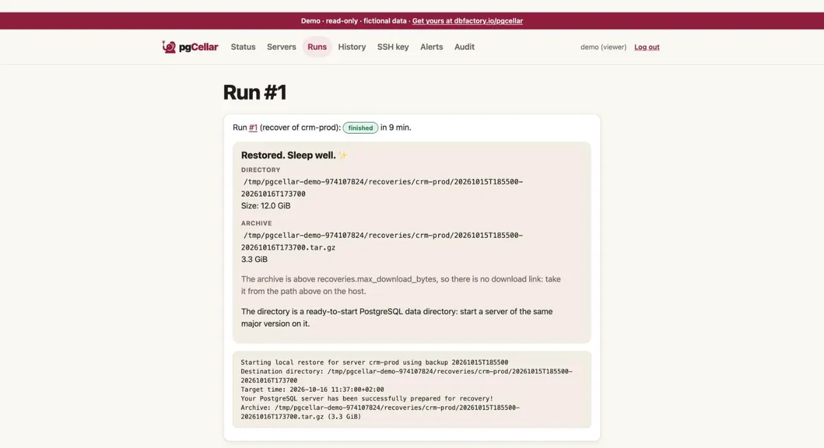Select the Runs nav item
Viewport: 824px width, 448px height.
point(317,47)
